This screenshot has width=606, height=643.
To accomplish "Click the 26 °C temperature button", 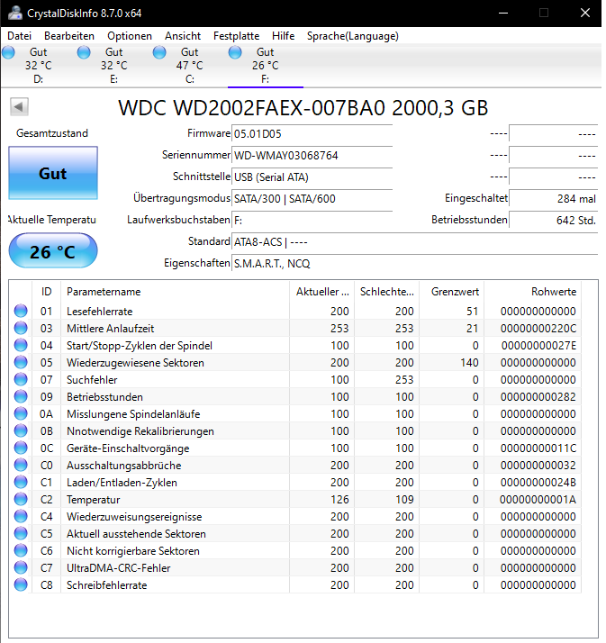I will pos(53,251).
